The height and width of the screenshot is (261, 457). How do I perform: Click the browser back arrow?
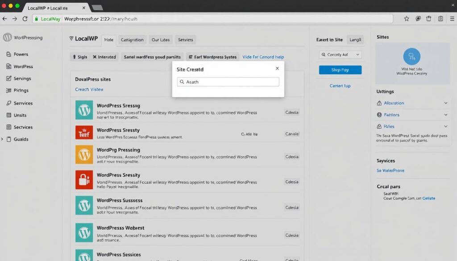[4, 19]
